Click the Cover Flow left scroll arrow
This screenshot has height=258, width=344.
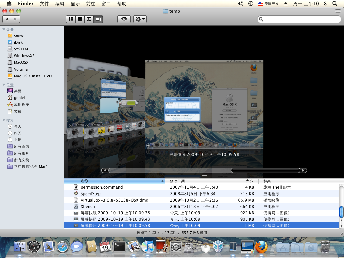coord(105,170)
